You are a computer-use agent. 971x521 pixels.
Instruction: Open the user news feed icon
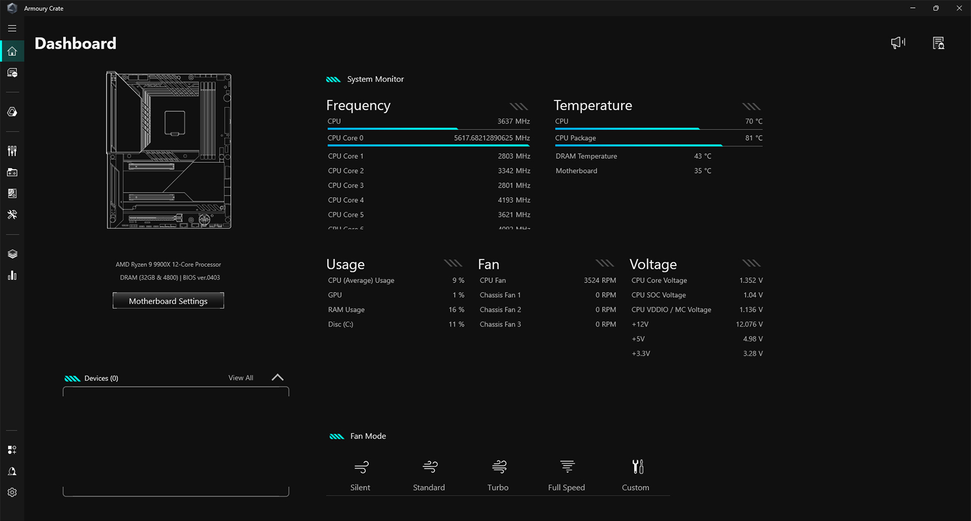pos(939,42)
